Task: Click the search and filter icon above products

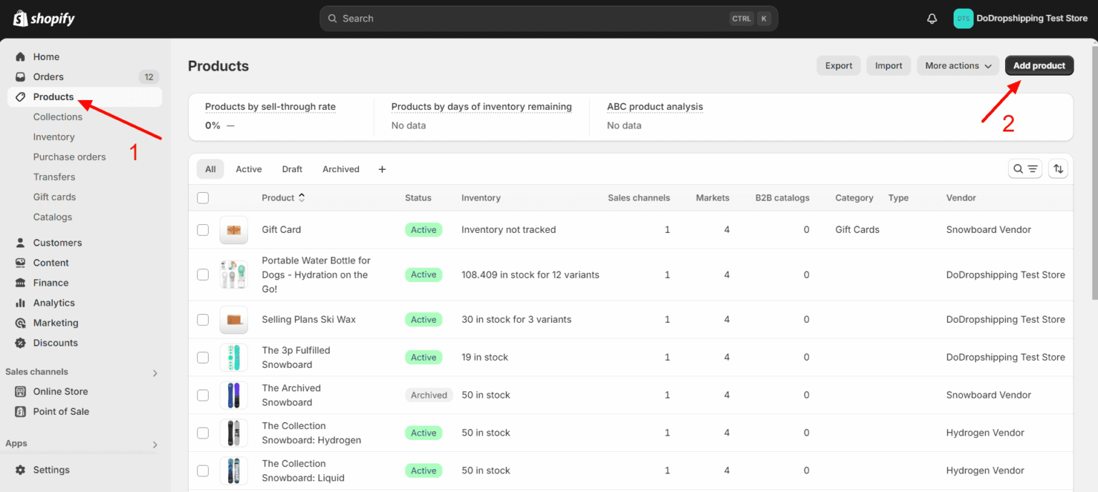Action: [1024, 169]
